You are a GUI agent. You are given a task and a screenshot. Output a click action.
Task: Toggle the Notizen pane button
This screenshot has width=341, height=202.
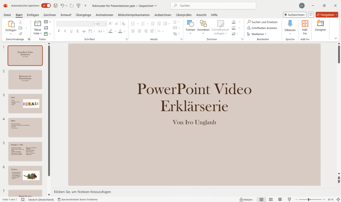pyautogui.click(x=246, y=199)
